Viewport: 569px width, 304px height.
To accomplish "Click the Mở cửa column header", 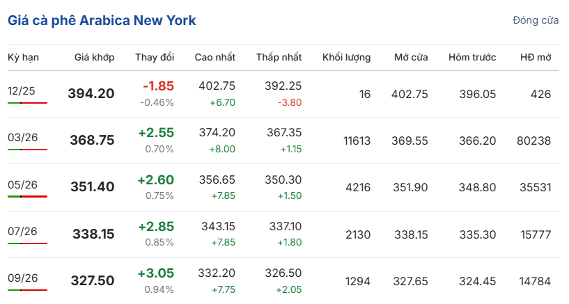I will click(410, 57).
